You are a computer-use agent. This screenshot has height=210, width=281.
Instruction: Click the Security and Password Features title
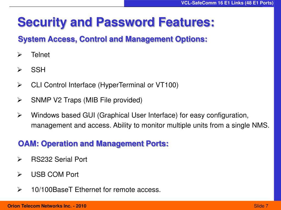116,22
